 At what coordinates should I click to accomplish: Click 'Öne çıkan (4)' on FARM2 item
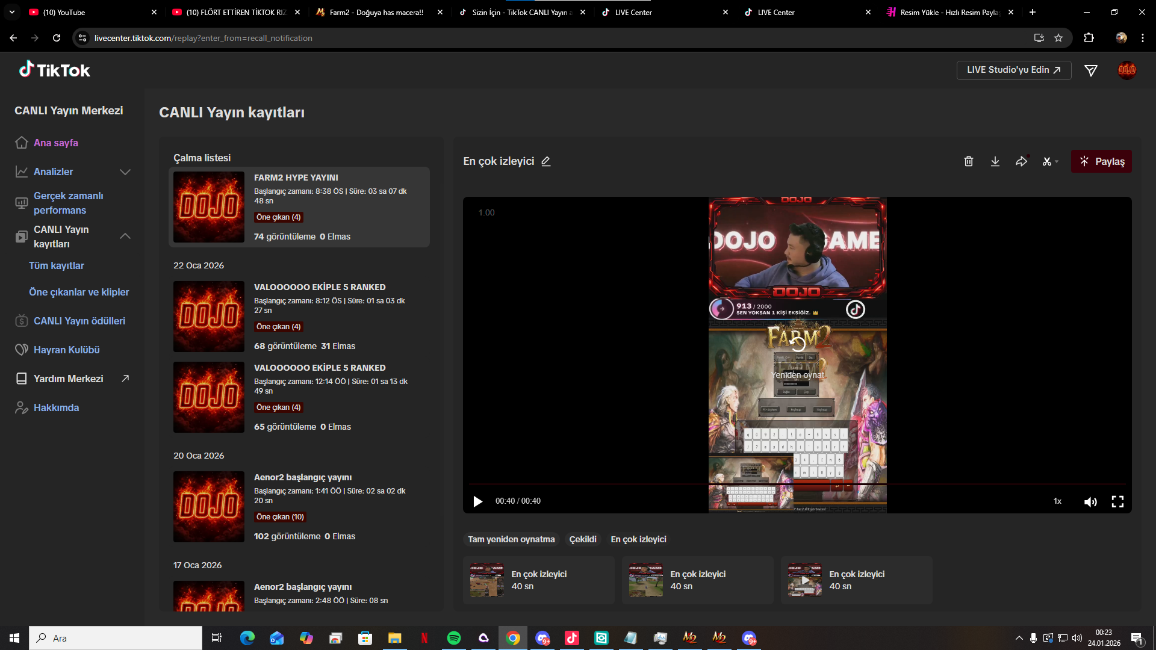[x=278, y=217]
